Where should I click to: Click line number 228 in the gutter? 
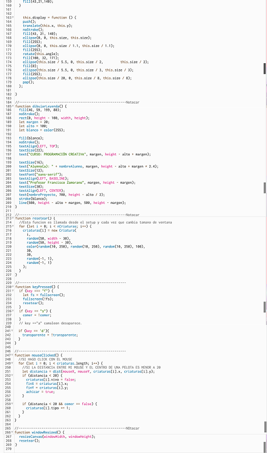point(8,279)
